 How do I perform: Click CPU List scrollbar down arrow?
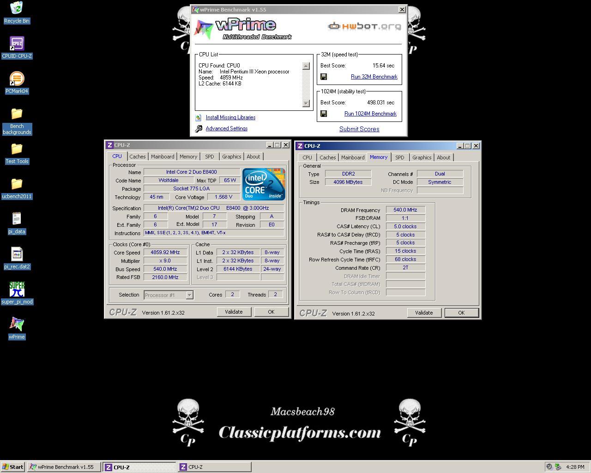[306, 103]
